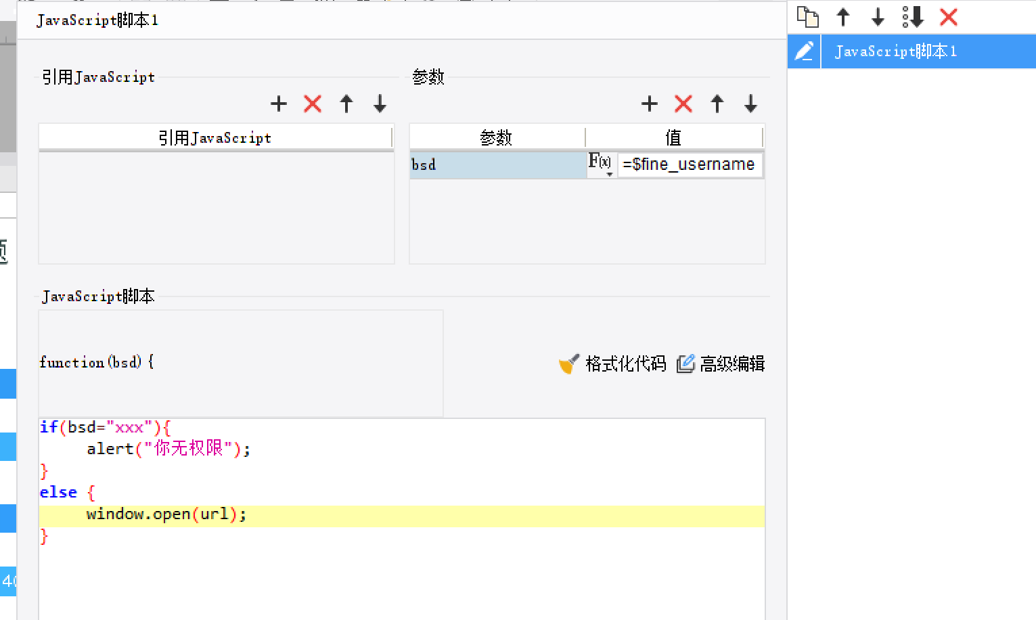This screenshot has width=1036, height=620.
Task: Move JavaScript脚本1 up in event list
Action: 843,17
